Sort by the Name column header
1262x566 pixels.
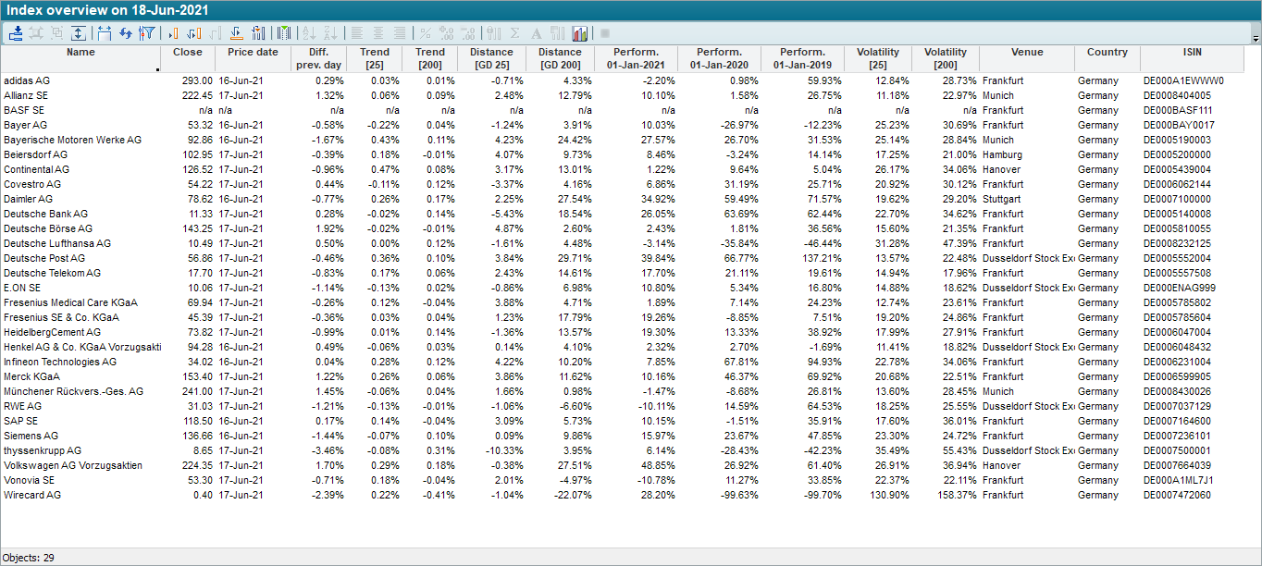coord(80,53)
